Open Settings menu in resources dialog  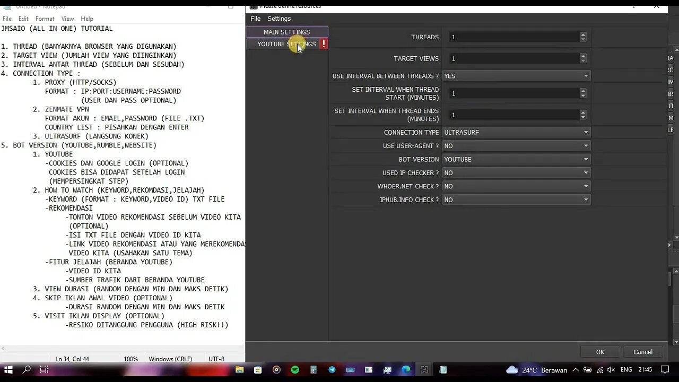coord(279,19)
